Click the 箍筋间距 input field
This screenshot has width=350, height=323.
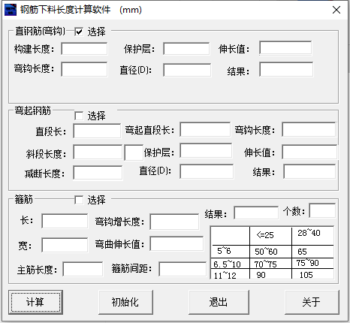[183, 269]
